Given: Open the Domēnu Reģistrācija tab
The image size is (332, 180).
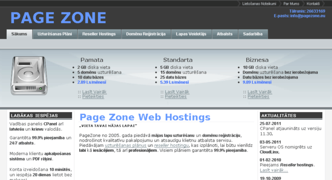Looking at the screenshot, I should pos(146,34).
